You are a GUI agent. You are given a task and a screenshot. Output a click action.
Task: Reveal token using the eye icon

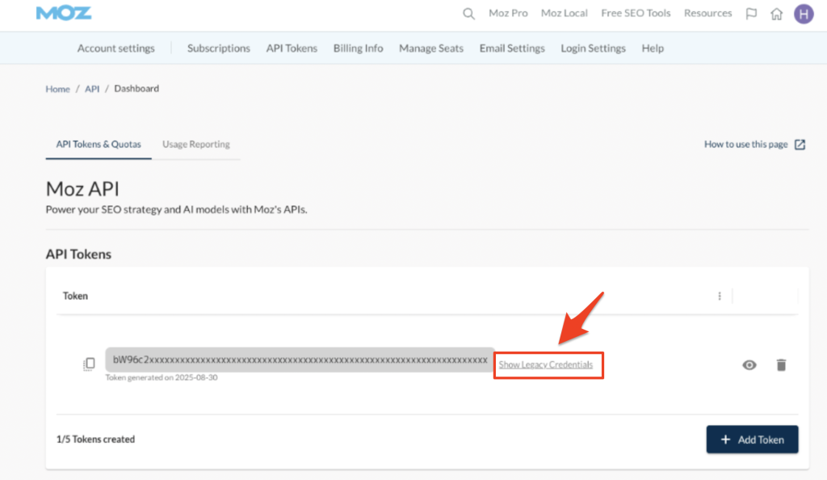point(749,365)
